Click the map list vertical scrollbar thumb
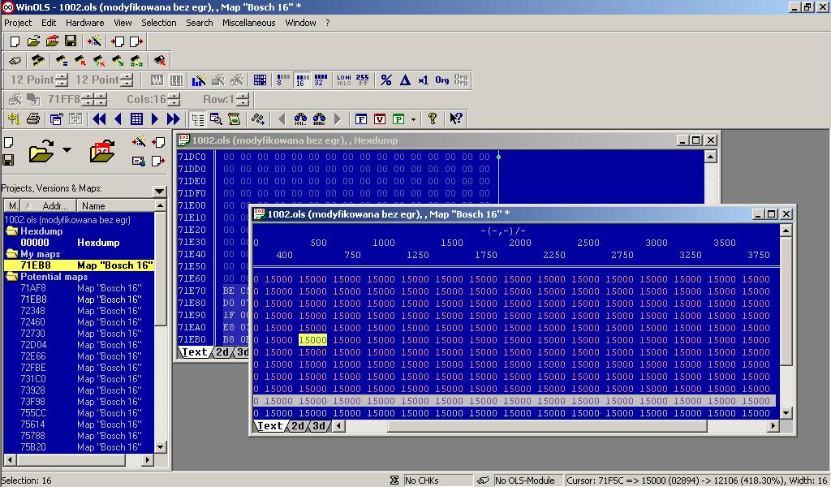This screenshot has width=831, height=487. 160,268
